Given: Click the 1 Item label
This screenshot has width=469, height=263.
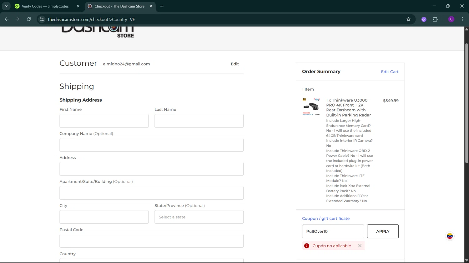Looking at the screenshot, I should pos(308,89).
